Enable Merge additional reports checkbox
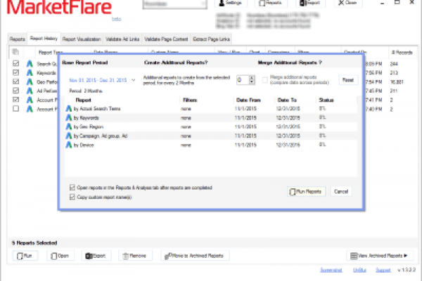This screenshot has width=422, height=281. point(265,80)
